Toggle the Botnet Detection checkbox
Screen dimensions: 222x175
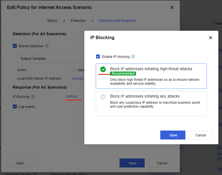coord(15,46)
